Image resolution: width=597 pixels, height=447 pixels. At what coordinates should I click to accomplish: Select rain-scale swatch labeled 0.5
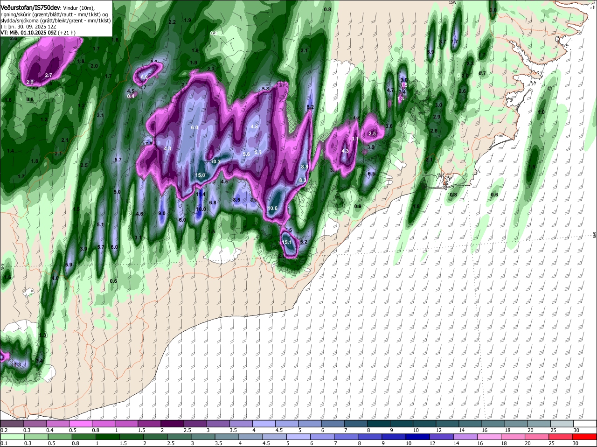pyautogui.click(x=59, y=437)
